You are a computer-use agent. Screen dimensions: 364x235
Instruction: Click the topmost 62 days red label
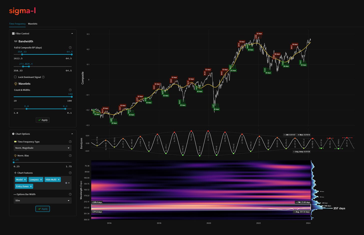coord(259,33)
